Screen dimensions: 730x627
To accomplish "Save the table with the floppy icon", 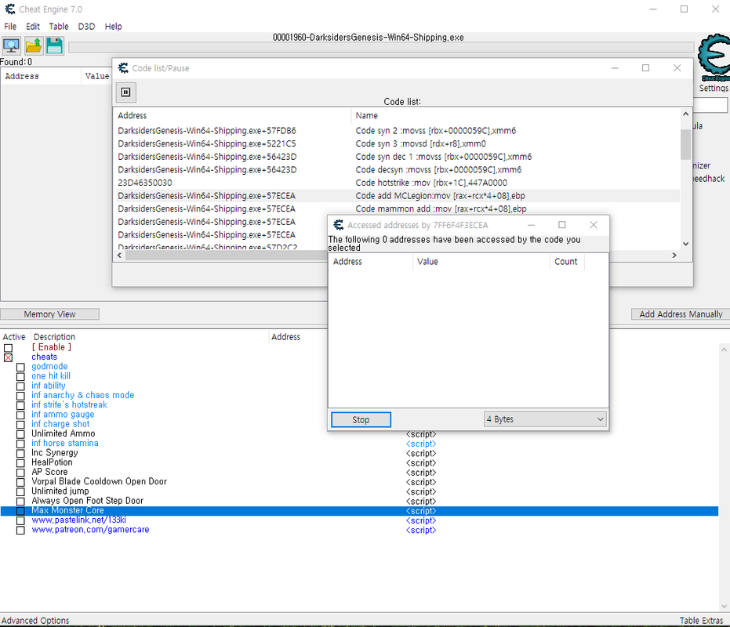I will tap(54, 45).
